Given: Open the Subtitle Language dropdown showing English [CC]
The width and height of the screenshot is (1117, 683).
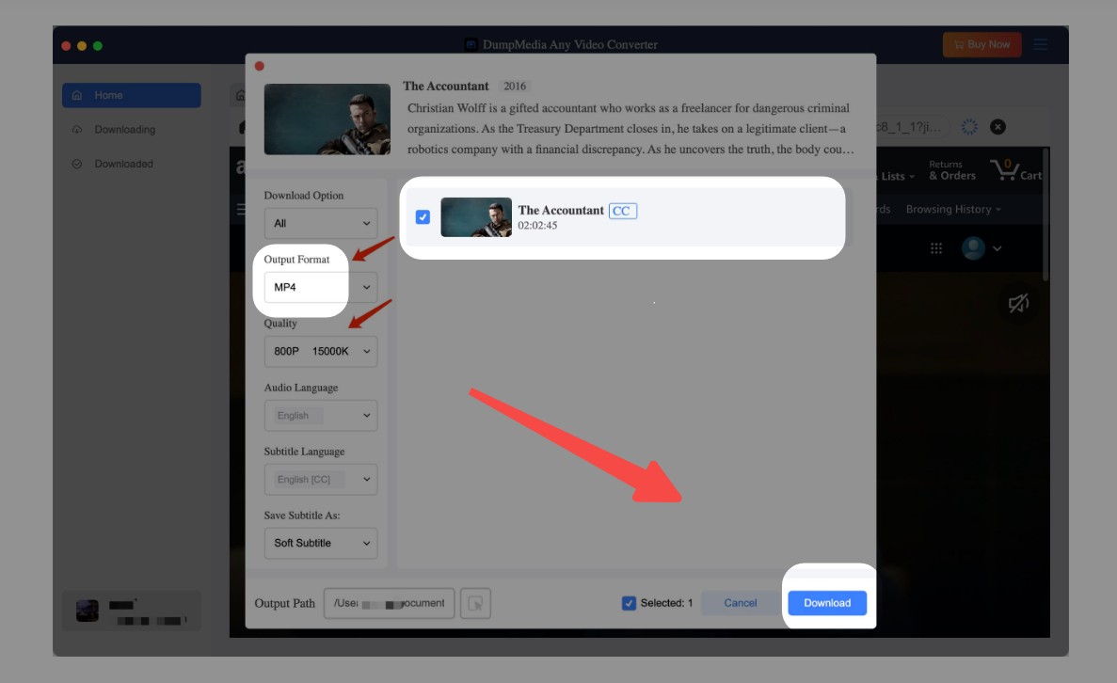Looking at the screenshot, I should pyautogui.click(x=321, y=479).
